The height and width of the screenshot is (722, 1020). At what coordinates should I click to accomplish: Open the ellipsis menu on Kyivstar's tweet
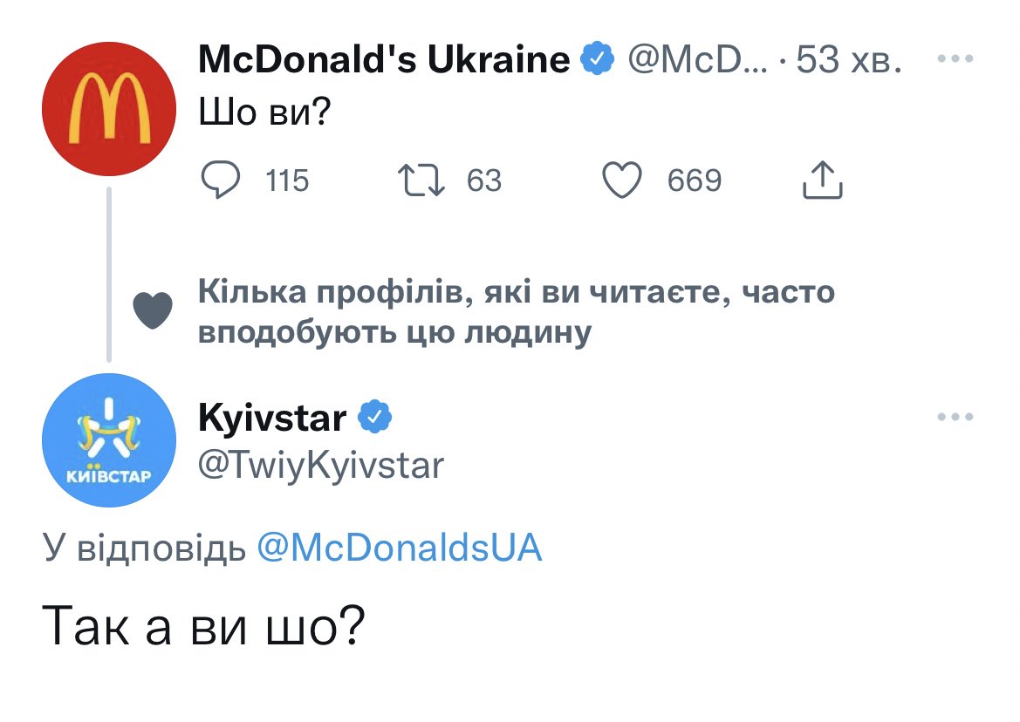click(956, 416)
